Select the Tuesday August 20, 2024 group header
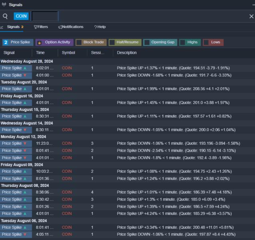The width and height of the screenshot is (255, 240). 24,82
